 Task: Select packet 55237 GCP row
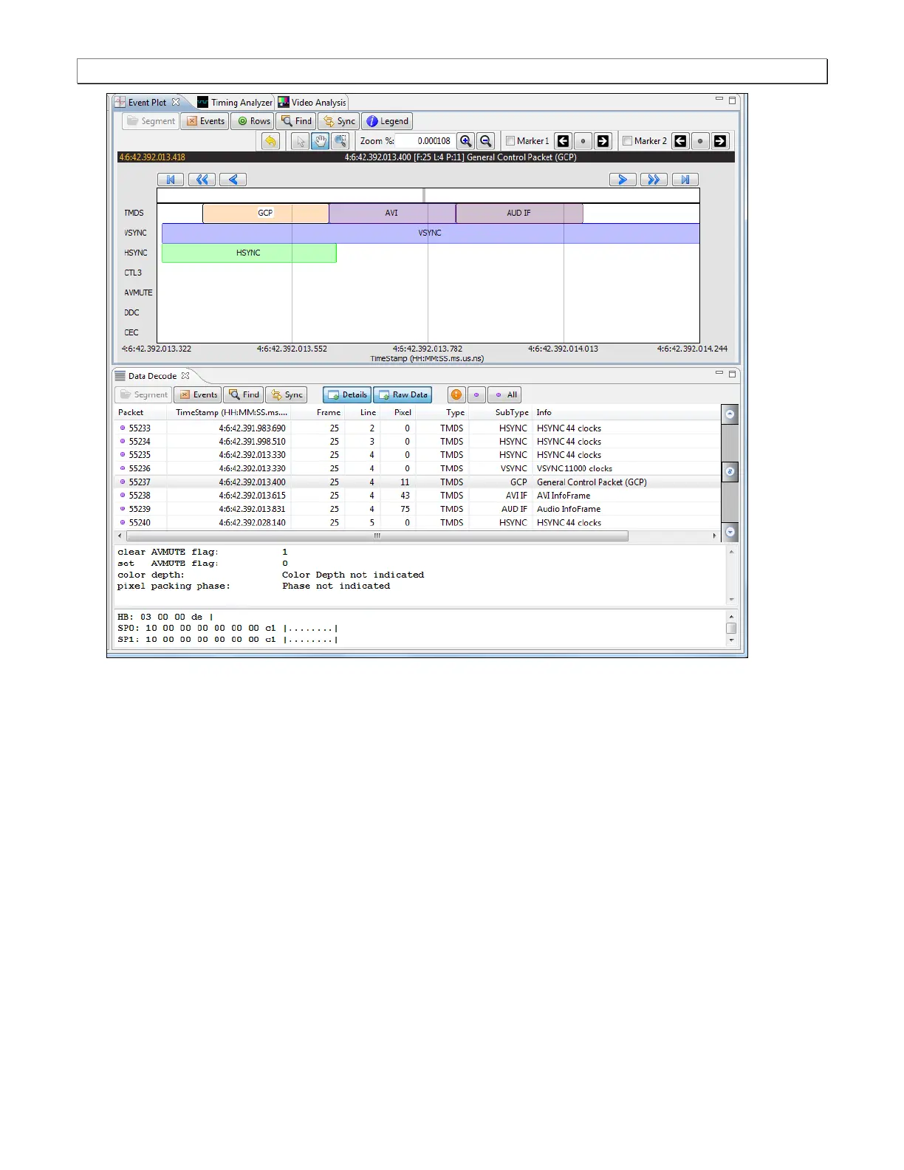(417, 482)
